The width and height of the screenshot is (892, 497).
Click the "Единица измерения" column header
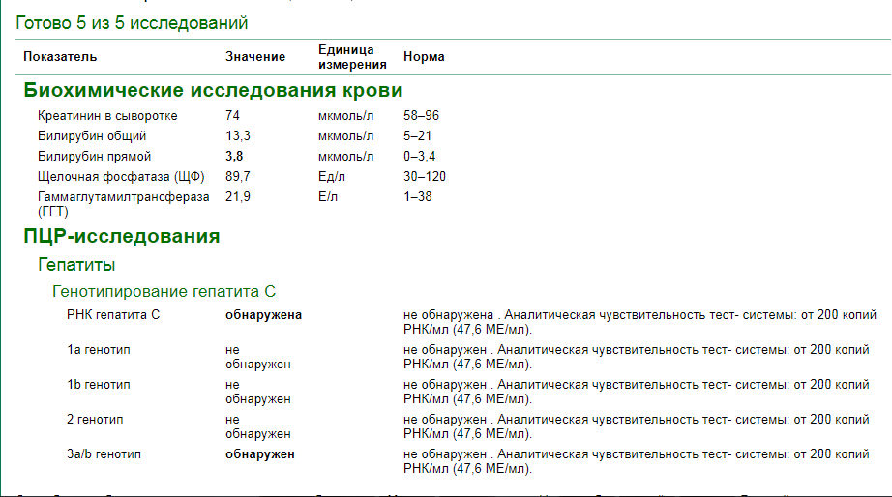tap(352, 57)
